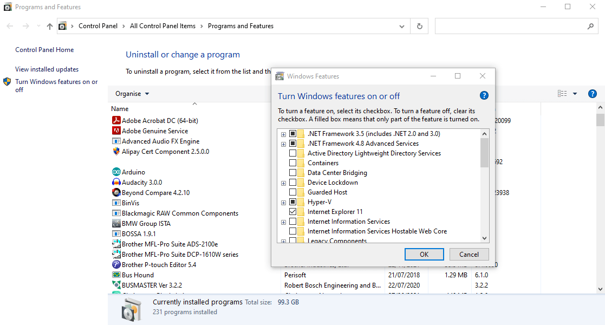Select All Control Panel Items breadcrumb
Viewport: 605px width, 325px height.
tap(163, 26)
